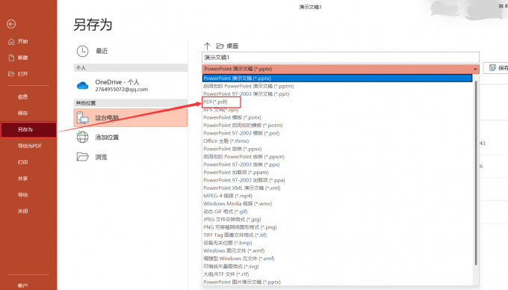The height and width of the screenshot is (290, 508).
Task: Click the 保存 save button
Action: point(495,68)
